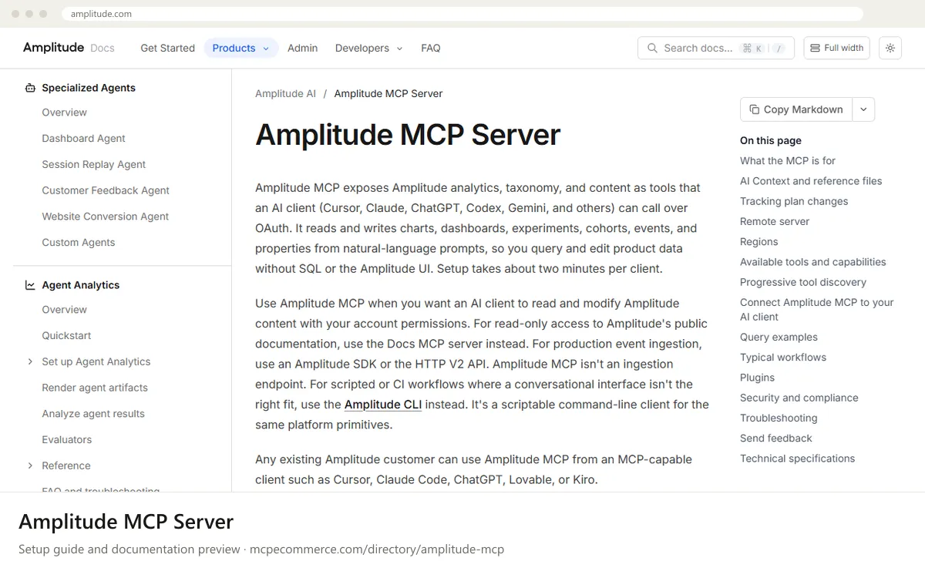
Task: Jump to What the MCP is for
Action: 788,161
